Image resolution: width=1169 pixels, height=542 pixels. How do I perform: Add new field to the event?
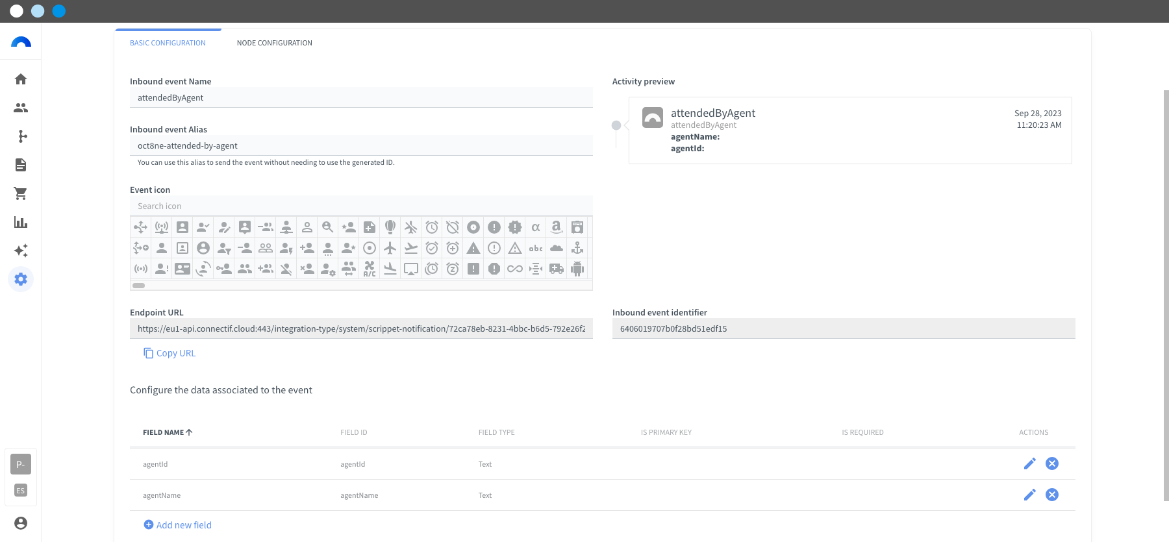pos(177,525)
